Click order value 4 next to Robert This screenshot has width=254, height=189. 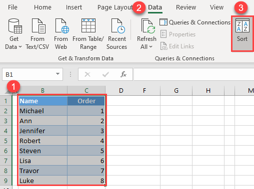pos(86,141)
